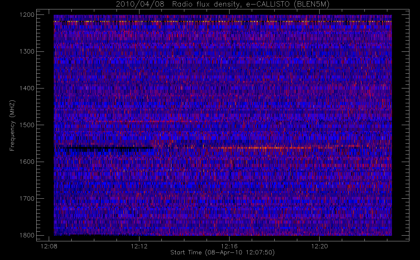Click the orange emission streak near 1560 MHz
420x260 pixels.
tap(262, 148)
